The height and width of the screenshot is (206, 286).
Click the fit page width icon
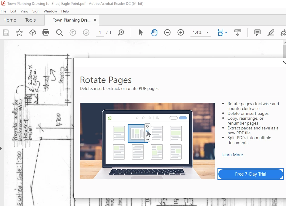pos(220,33)
